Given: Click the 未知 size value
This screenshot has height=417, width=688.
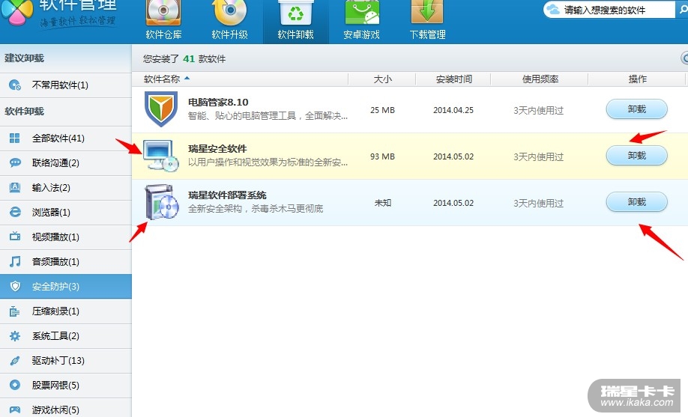Looking at the screenshot, I should 383,203.
